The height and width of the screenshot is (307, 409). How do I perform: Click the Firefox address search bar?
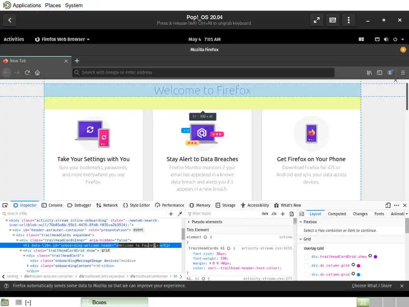coord(203,72)
